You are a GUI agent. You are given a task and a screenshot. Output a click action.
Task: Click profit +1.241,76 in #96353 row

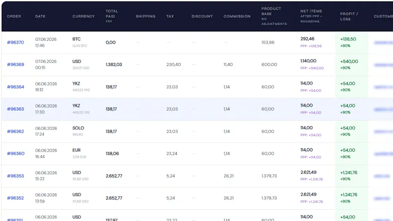click(349, 173)
